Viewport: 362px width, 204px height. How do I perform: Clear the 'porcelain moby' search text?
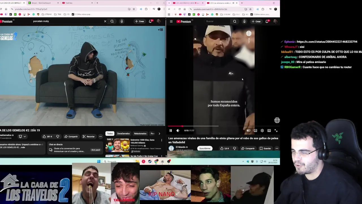105,21
